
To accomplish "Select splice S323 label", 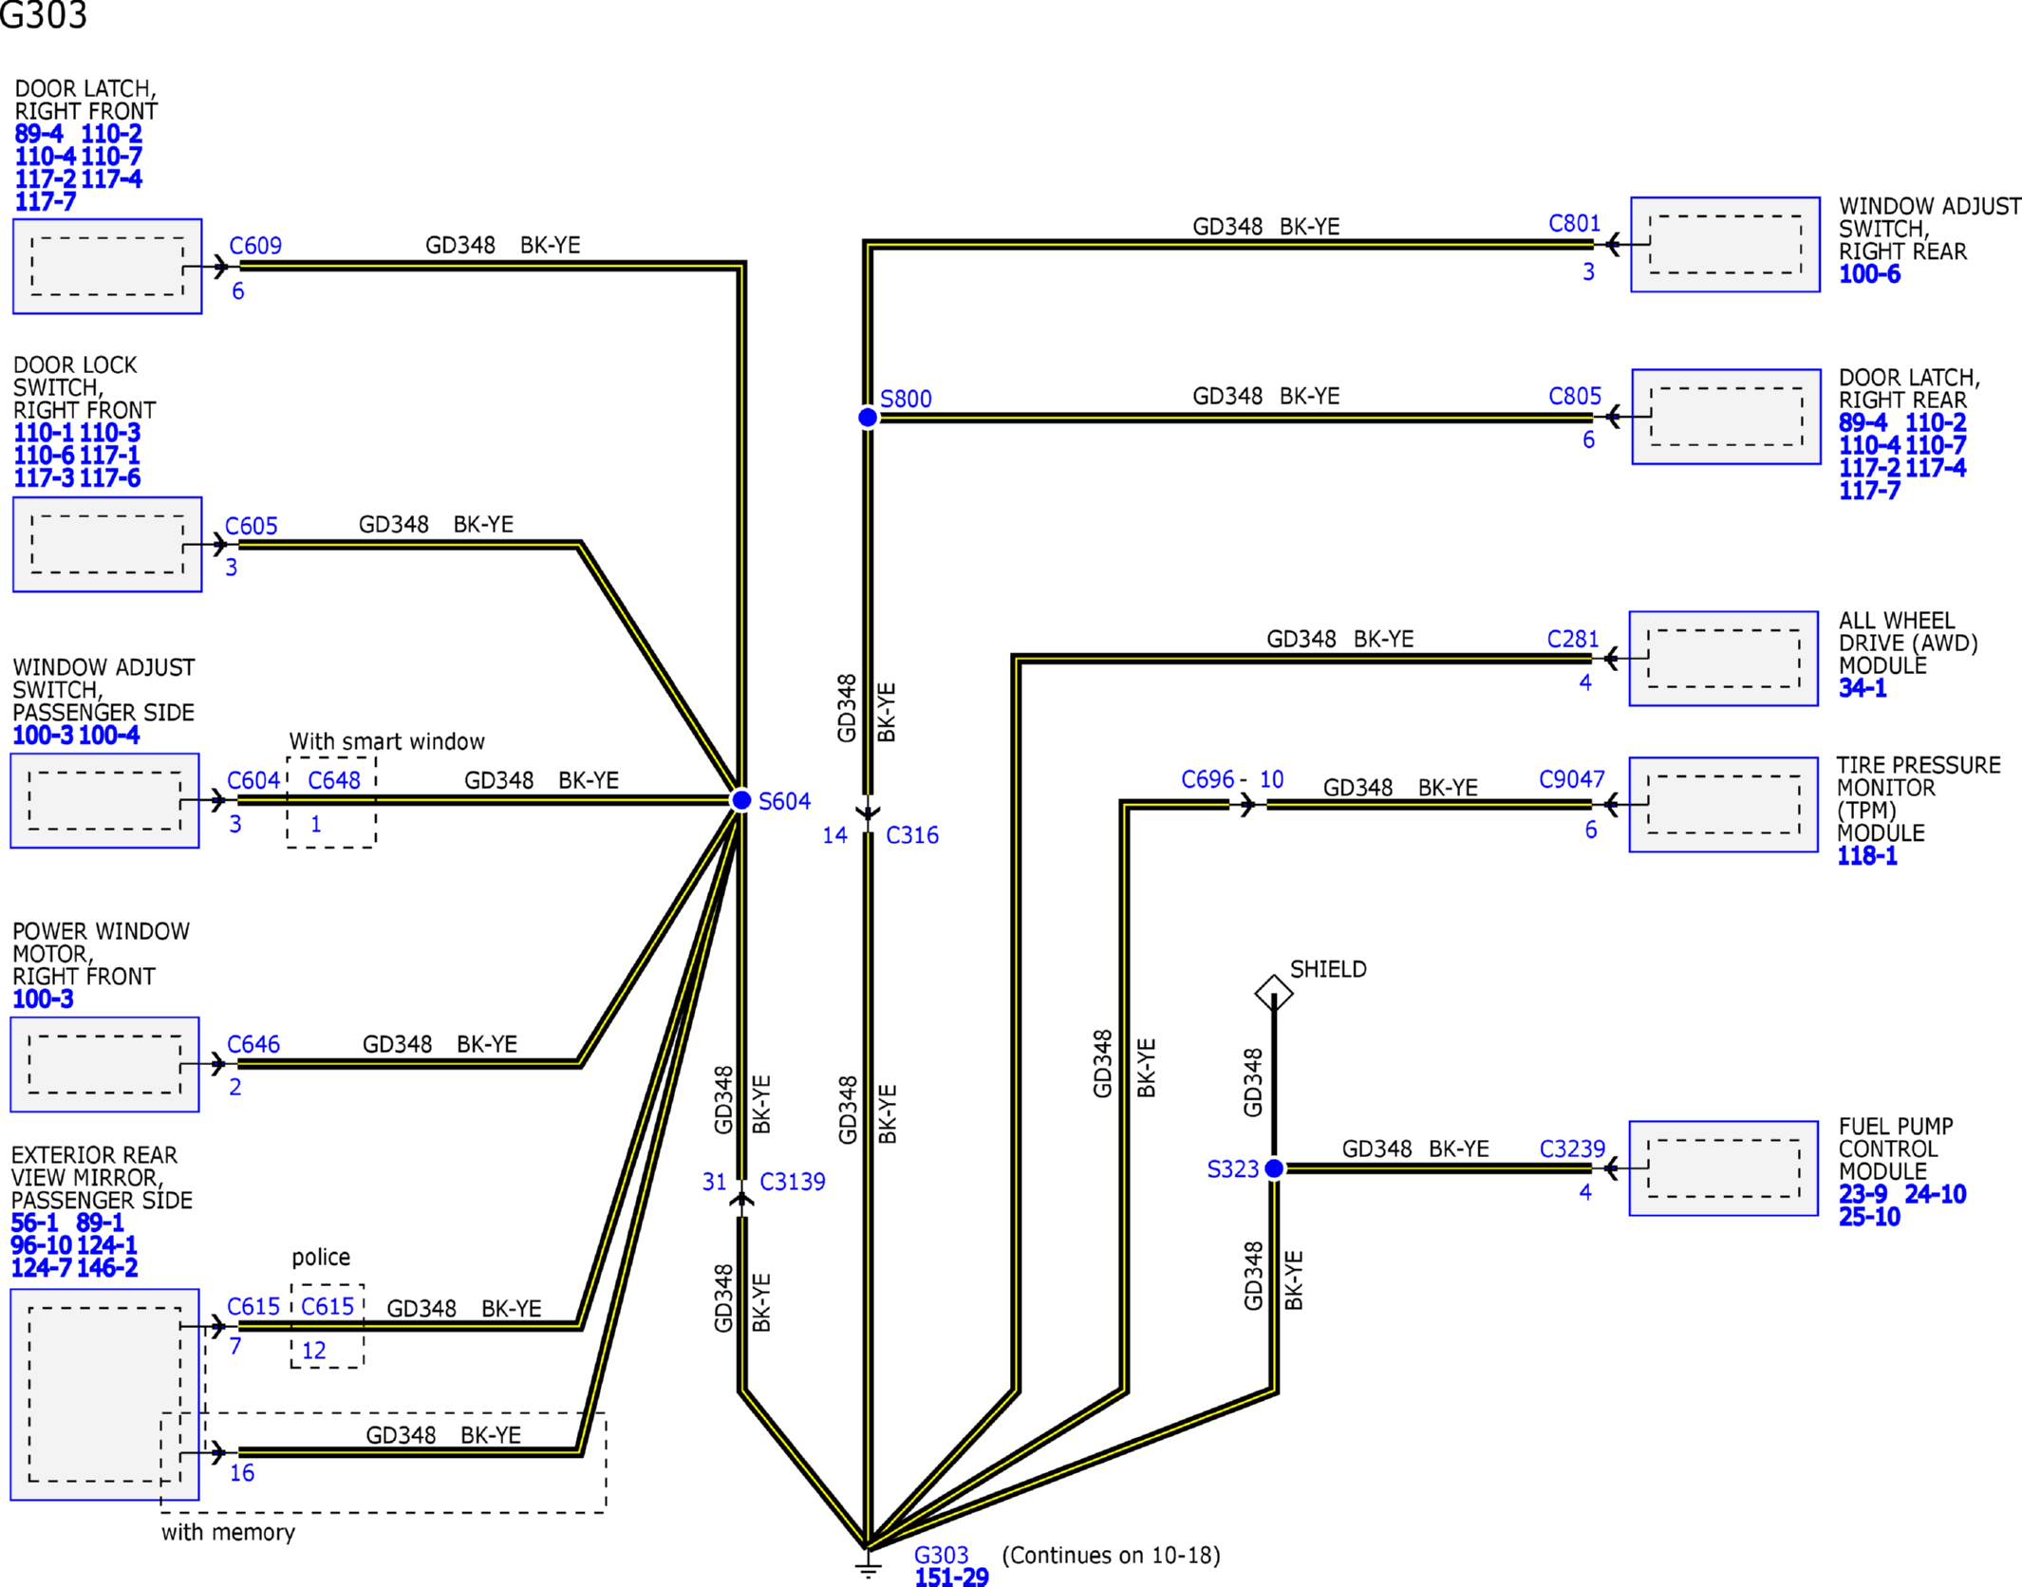I will tap(1232, 1169).
